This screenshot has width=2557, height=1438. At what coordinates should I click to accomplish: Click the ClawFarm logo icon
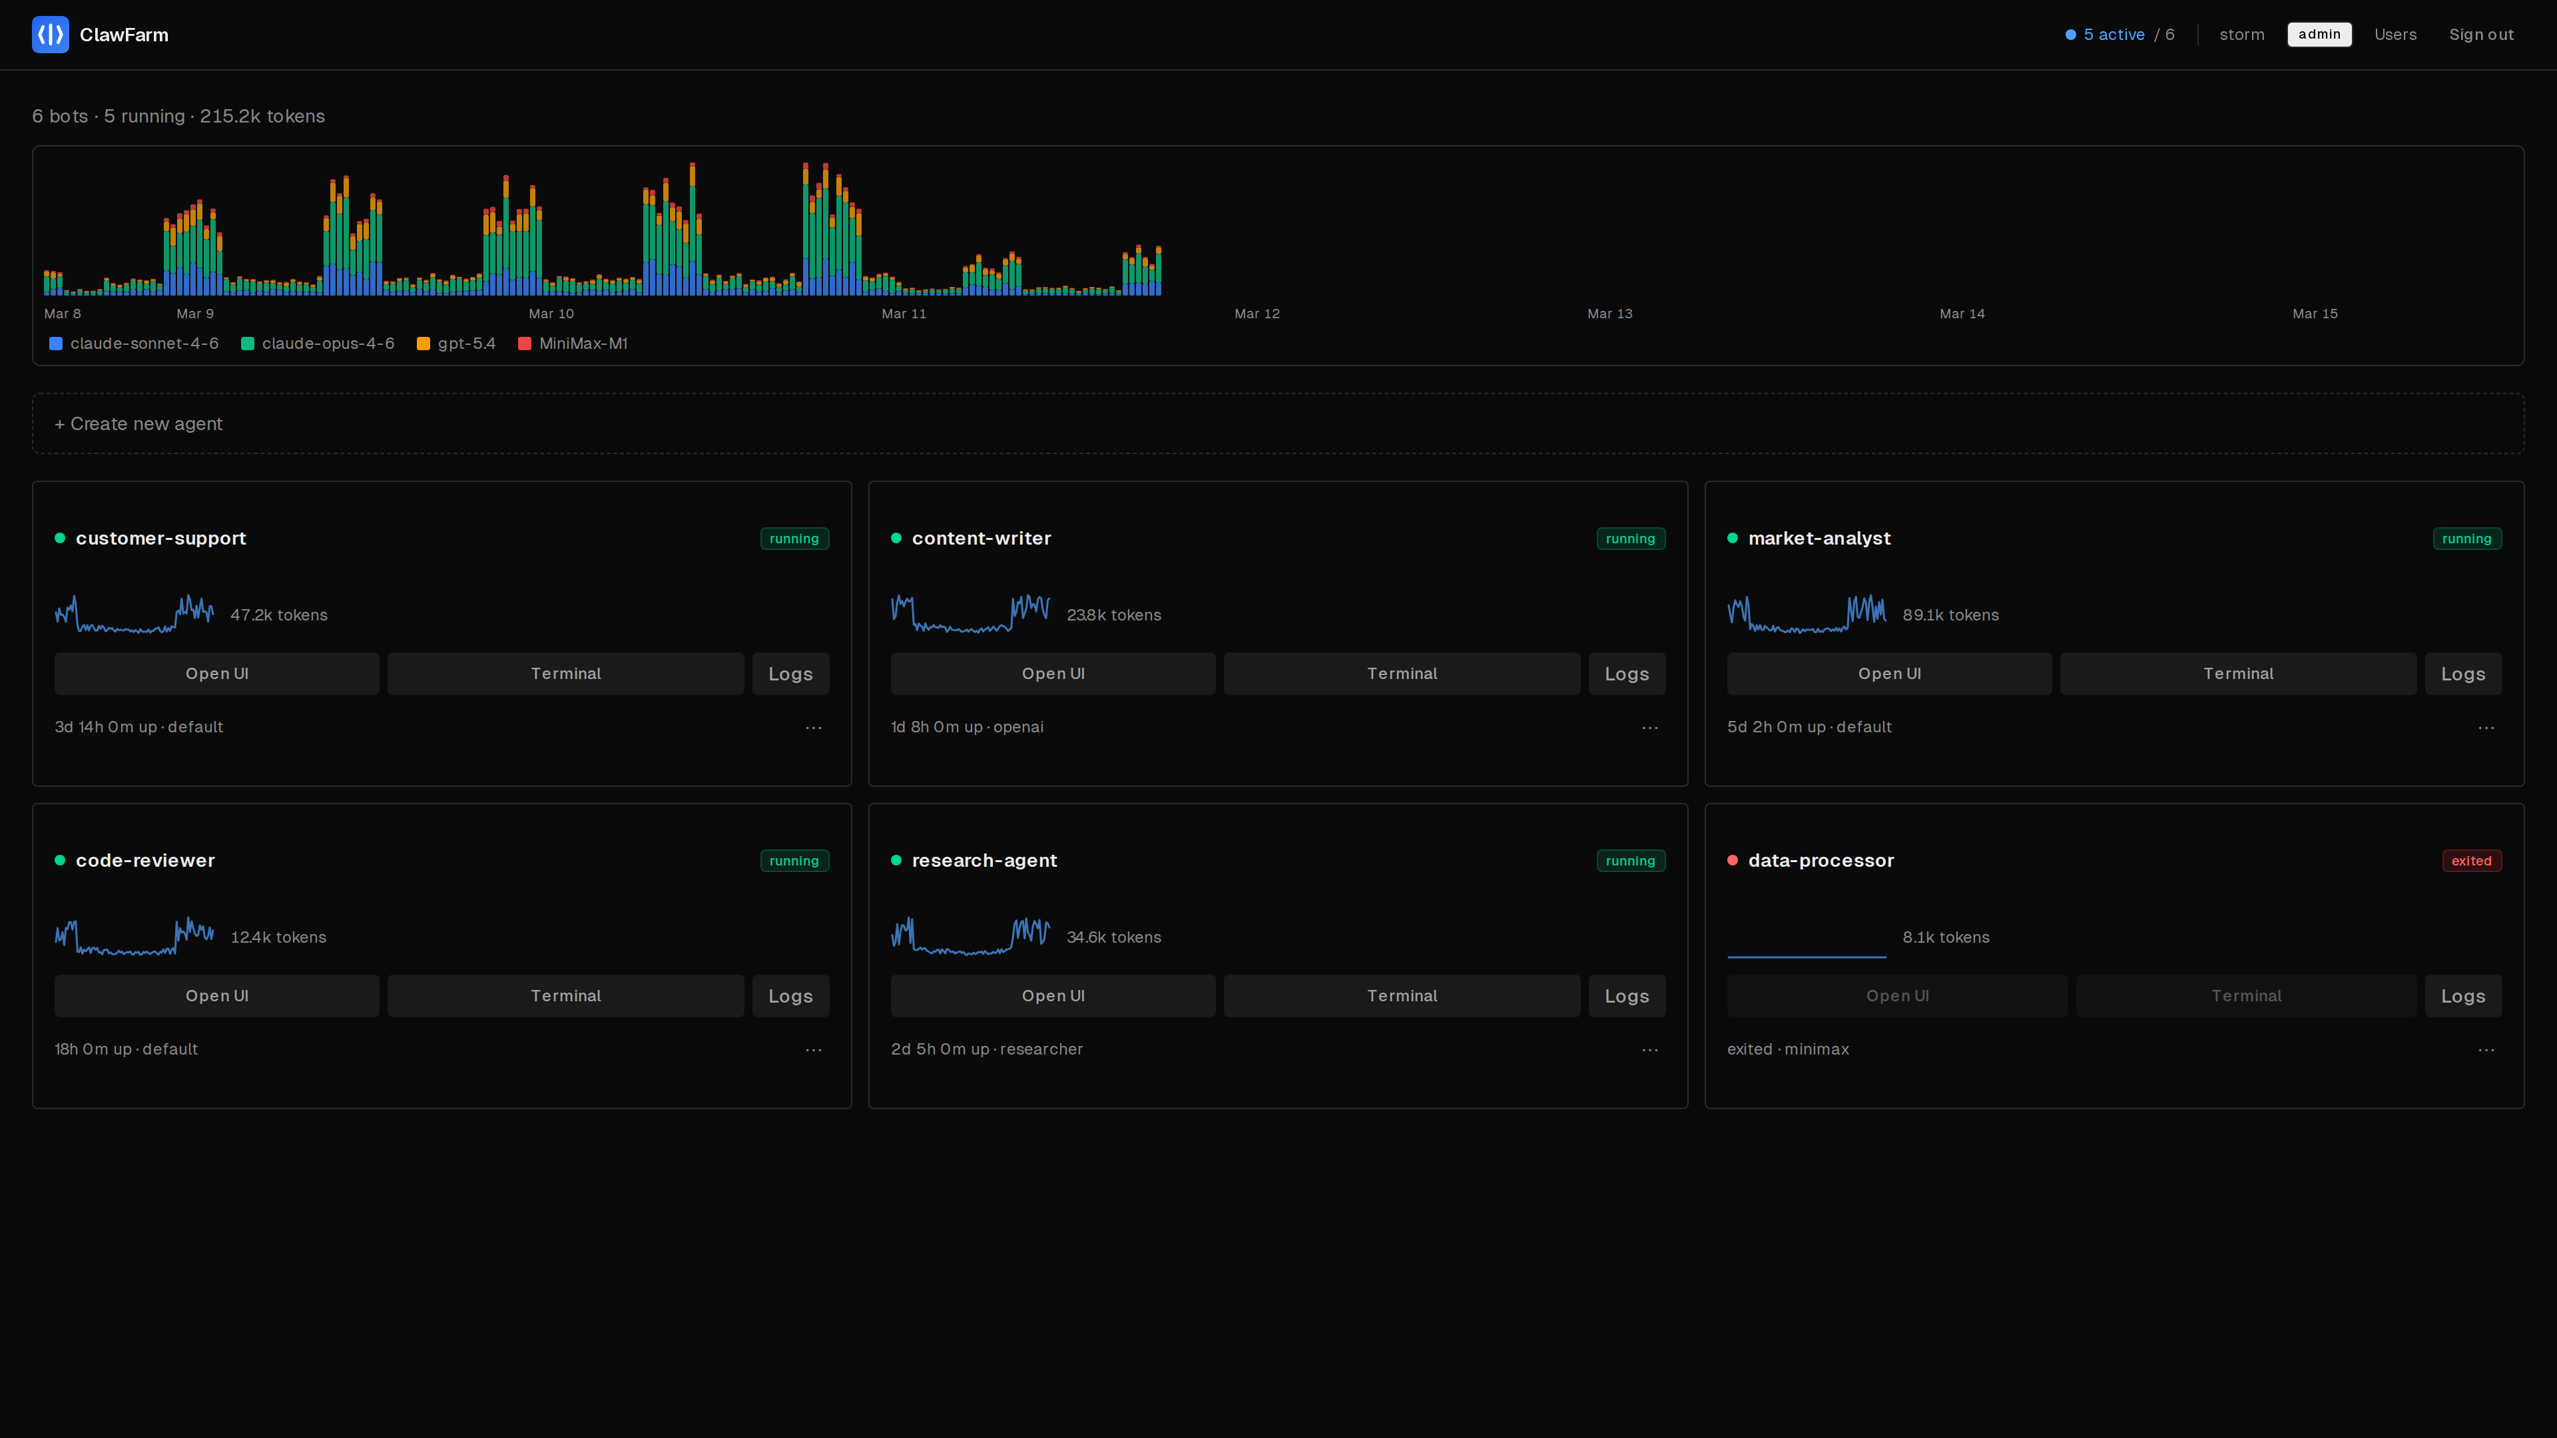click(50, 35)
